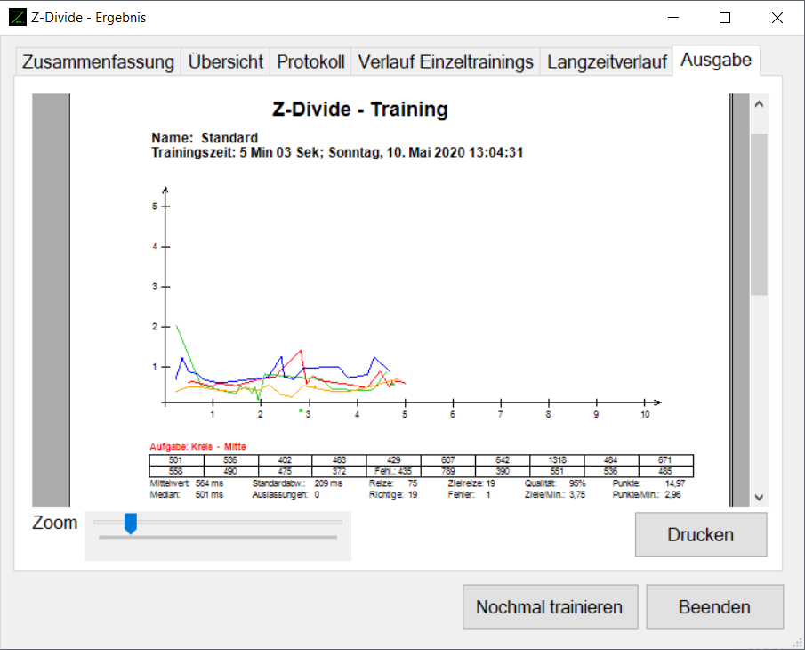Click the Z-Divide app icon in title bar
Image resolution: width=805 pixels, height=650 pixels.
coord(17,18)
